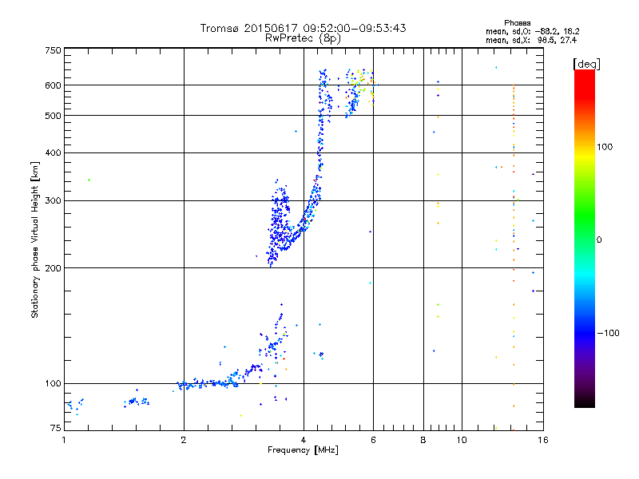The height and width of the screenshot is (479, 639).
Task: Click the x-axis tick label '4'
Action: click(304, 441)
